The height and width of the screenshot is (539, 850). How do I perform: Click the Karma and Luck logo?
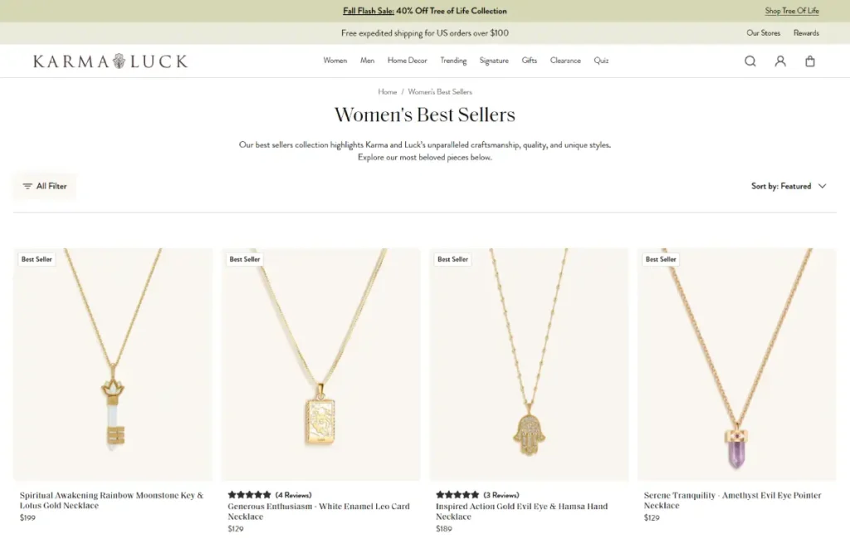pyautogui.click(x=110, y=61)
